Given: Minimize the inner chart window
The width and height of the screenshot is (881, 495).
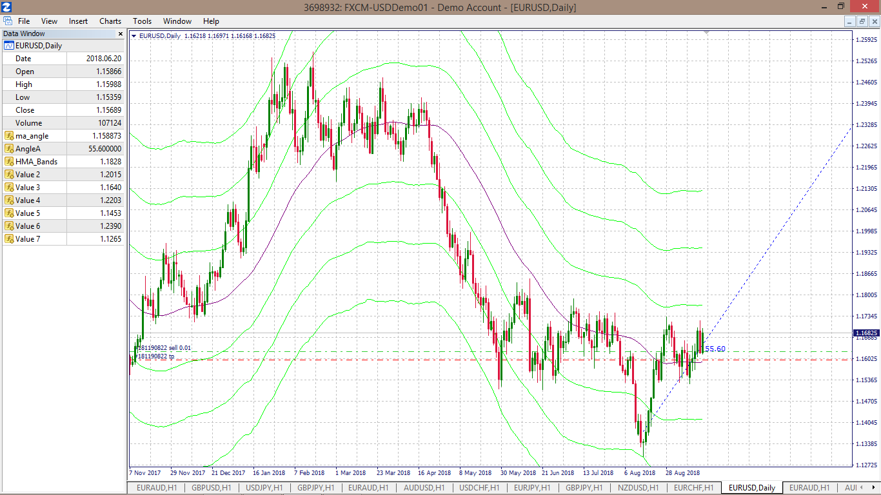Looking at the screenshot, I should coord(850,21).
